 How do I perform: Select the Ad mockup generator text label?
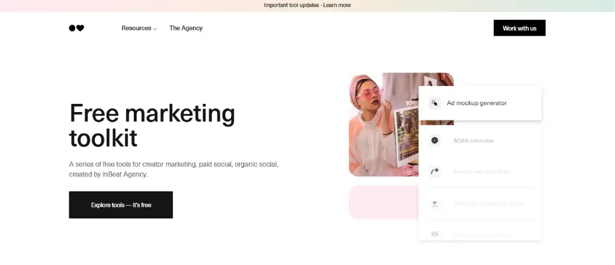click(x=477, y=103)
